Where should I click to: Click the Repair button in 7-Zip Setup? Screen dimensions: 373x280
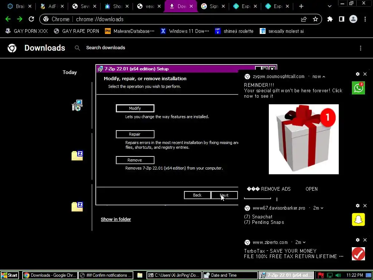point(135,134)
